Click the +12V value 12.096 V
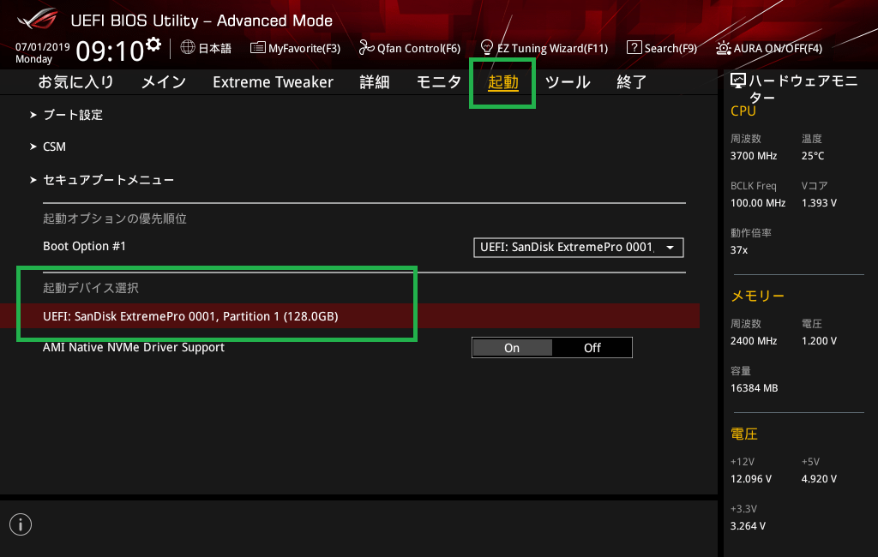 [751, 479]
